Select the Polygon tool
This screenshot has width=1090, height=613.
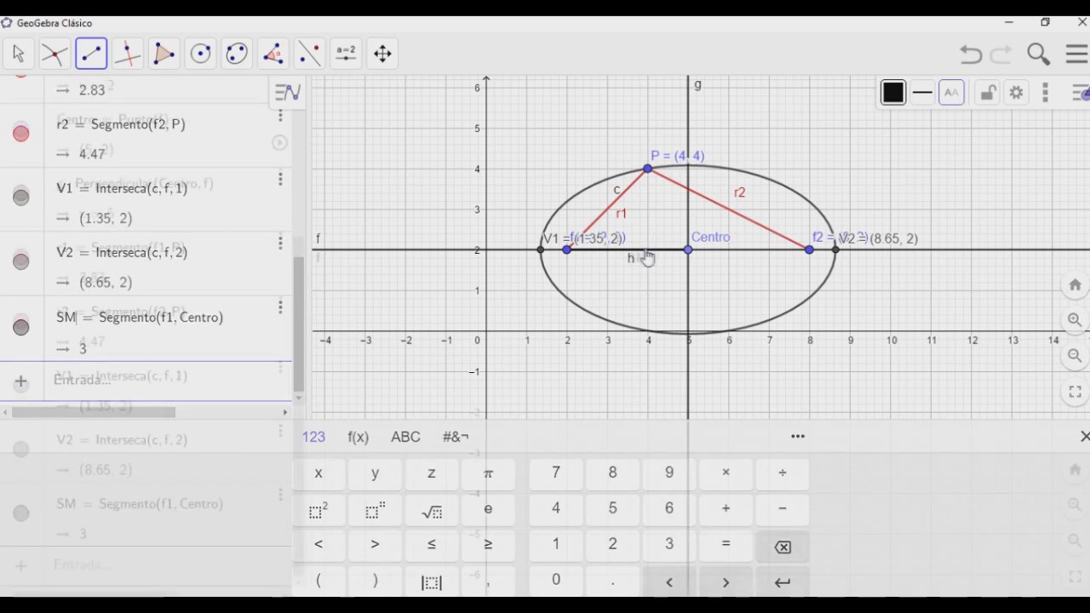pyautogui.click(x=164, y=54)
